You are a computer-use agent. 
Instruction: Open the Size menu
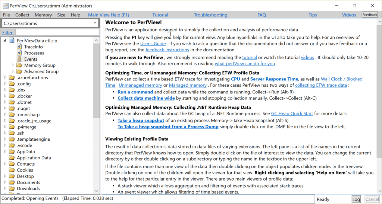61,15
